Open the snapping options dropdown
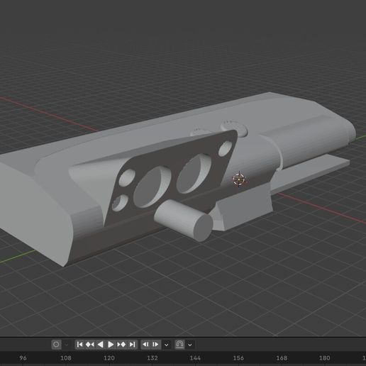366x366 pixels. pyautogui.click(x=190, y=345)
